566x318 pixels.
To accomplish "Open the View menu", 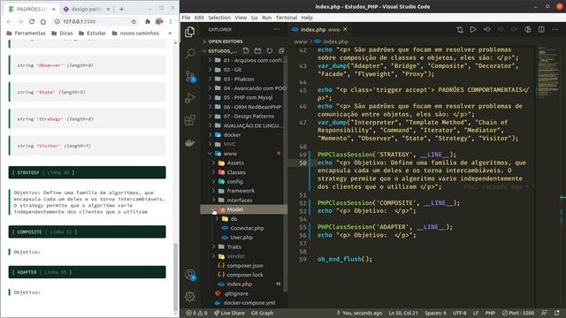I will (x=241, y=18).
